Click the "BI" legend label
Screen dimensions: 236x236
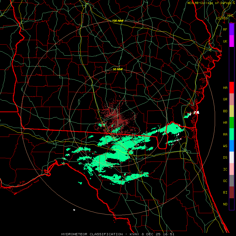click(x=225, y=192)
